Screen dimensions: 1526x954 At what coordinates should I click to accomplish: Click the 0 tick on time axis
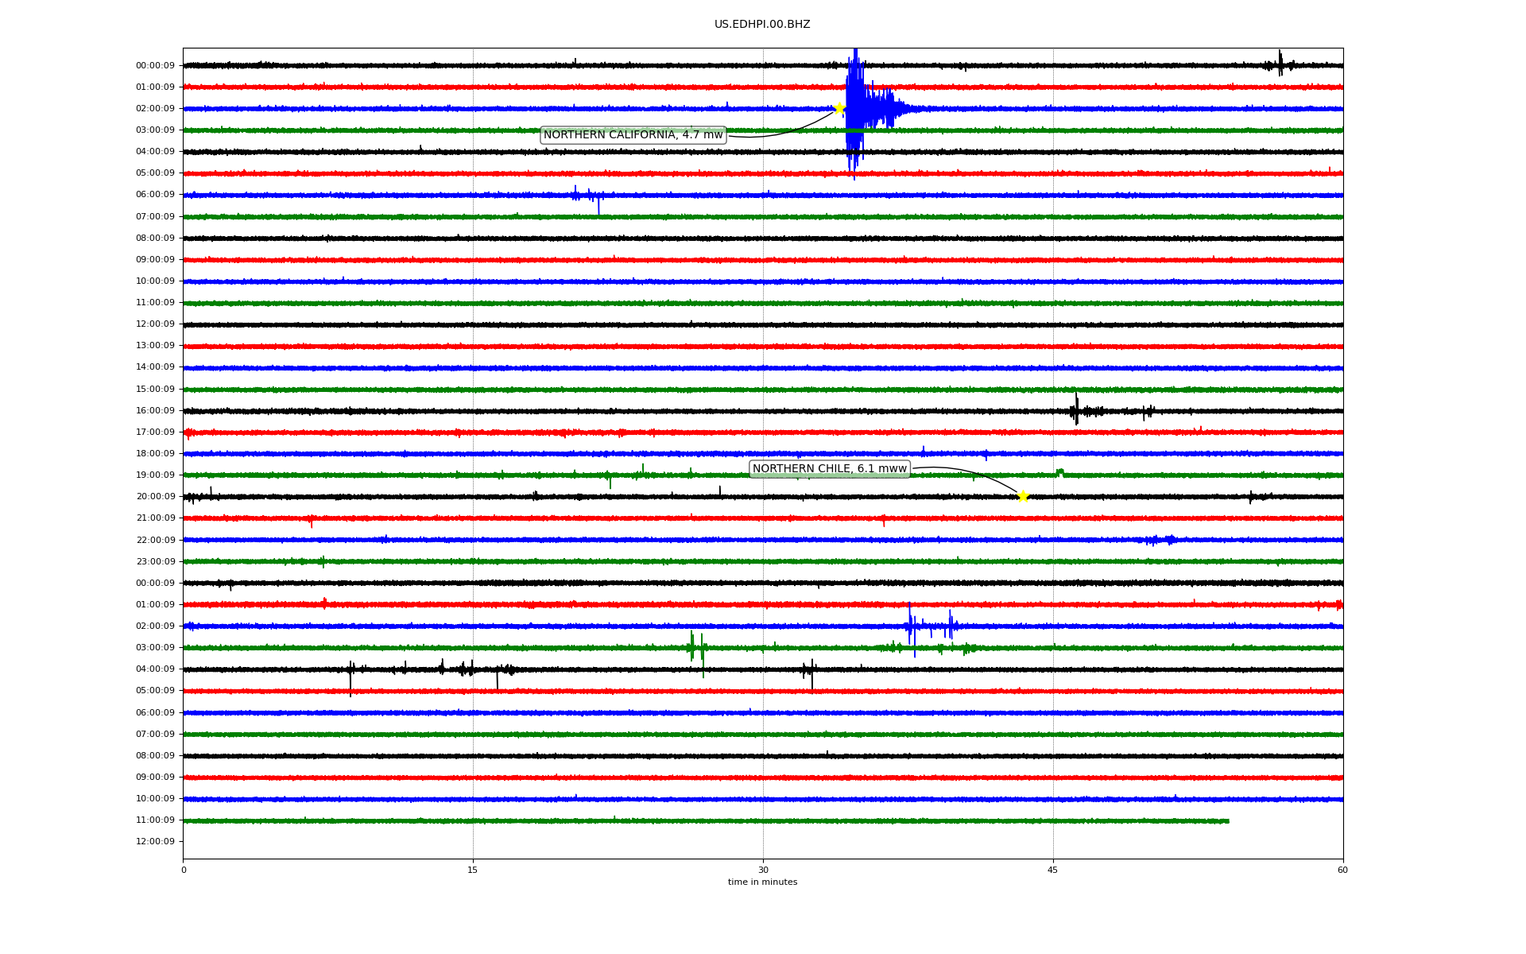pos(184,870)
